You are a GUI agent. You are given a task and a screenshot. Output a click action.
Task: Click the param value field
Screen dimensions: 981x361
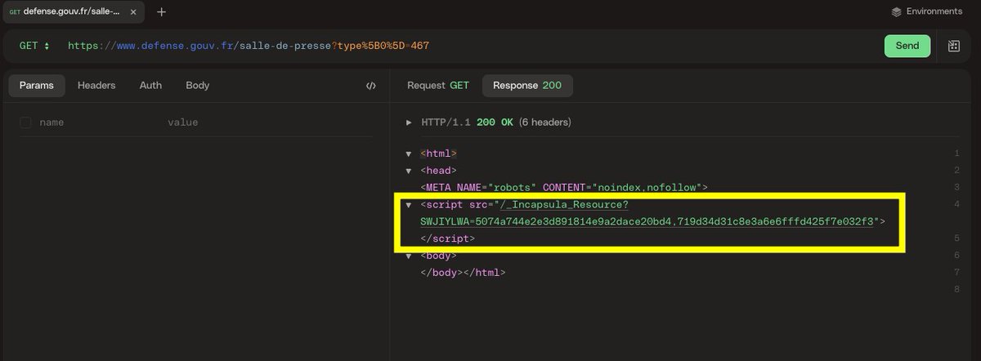click(266, 123)
